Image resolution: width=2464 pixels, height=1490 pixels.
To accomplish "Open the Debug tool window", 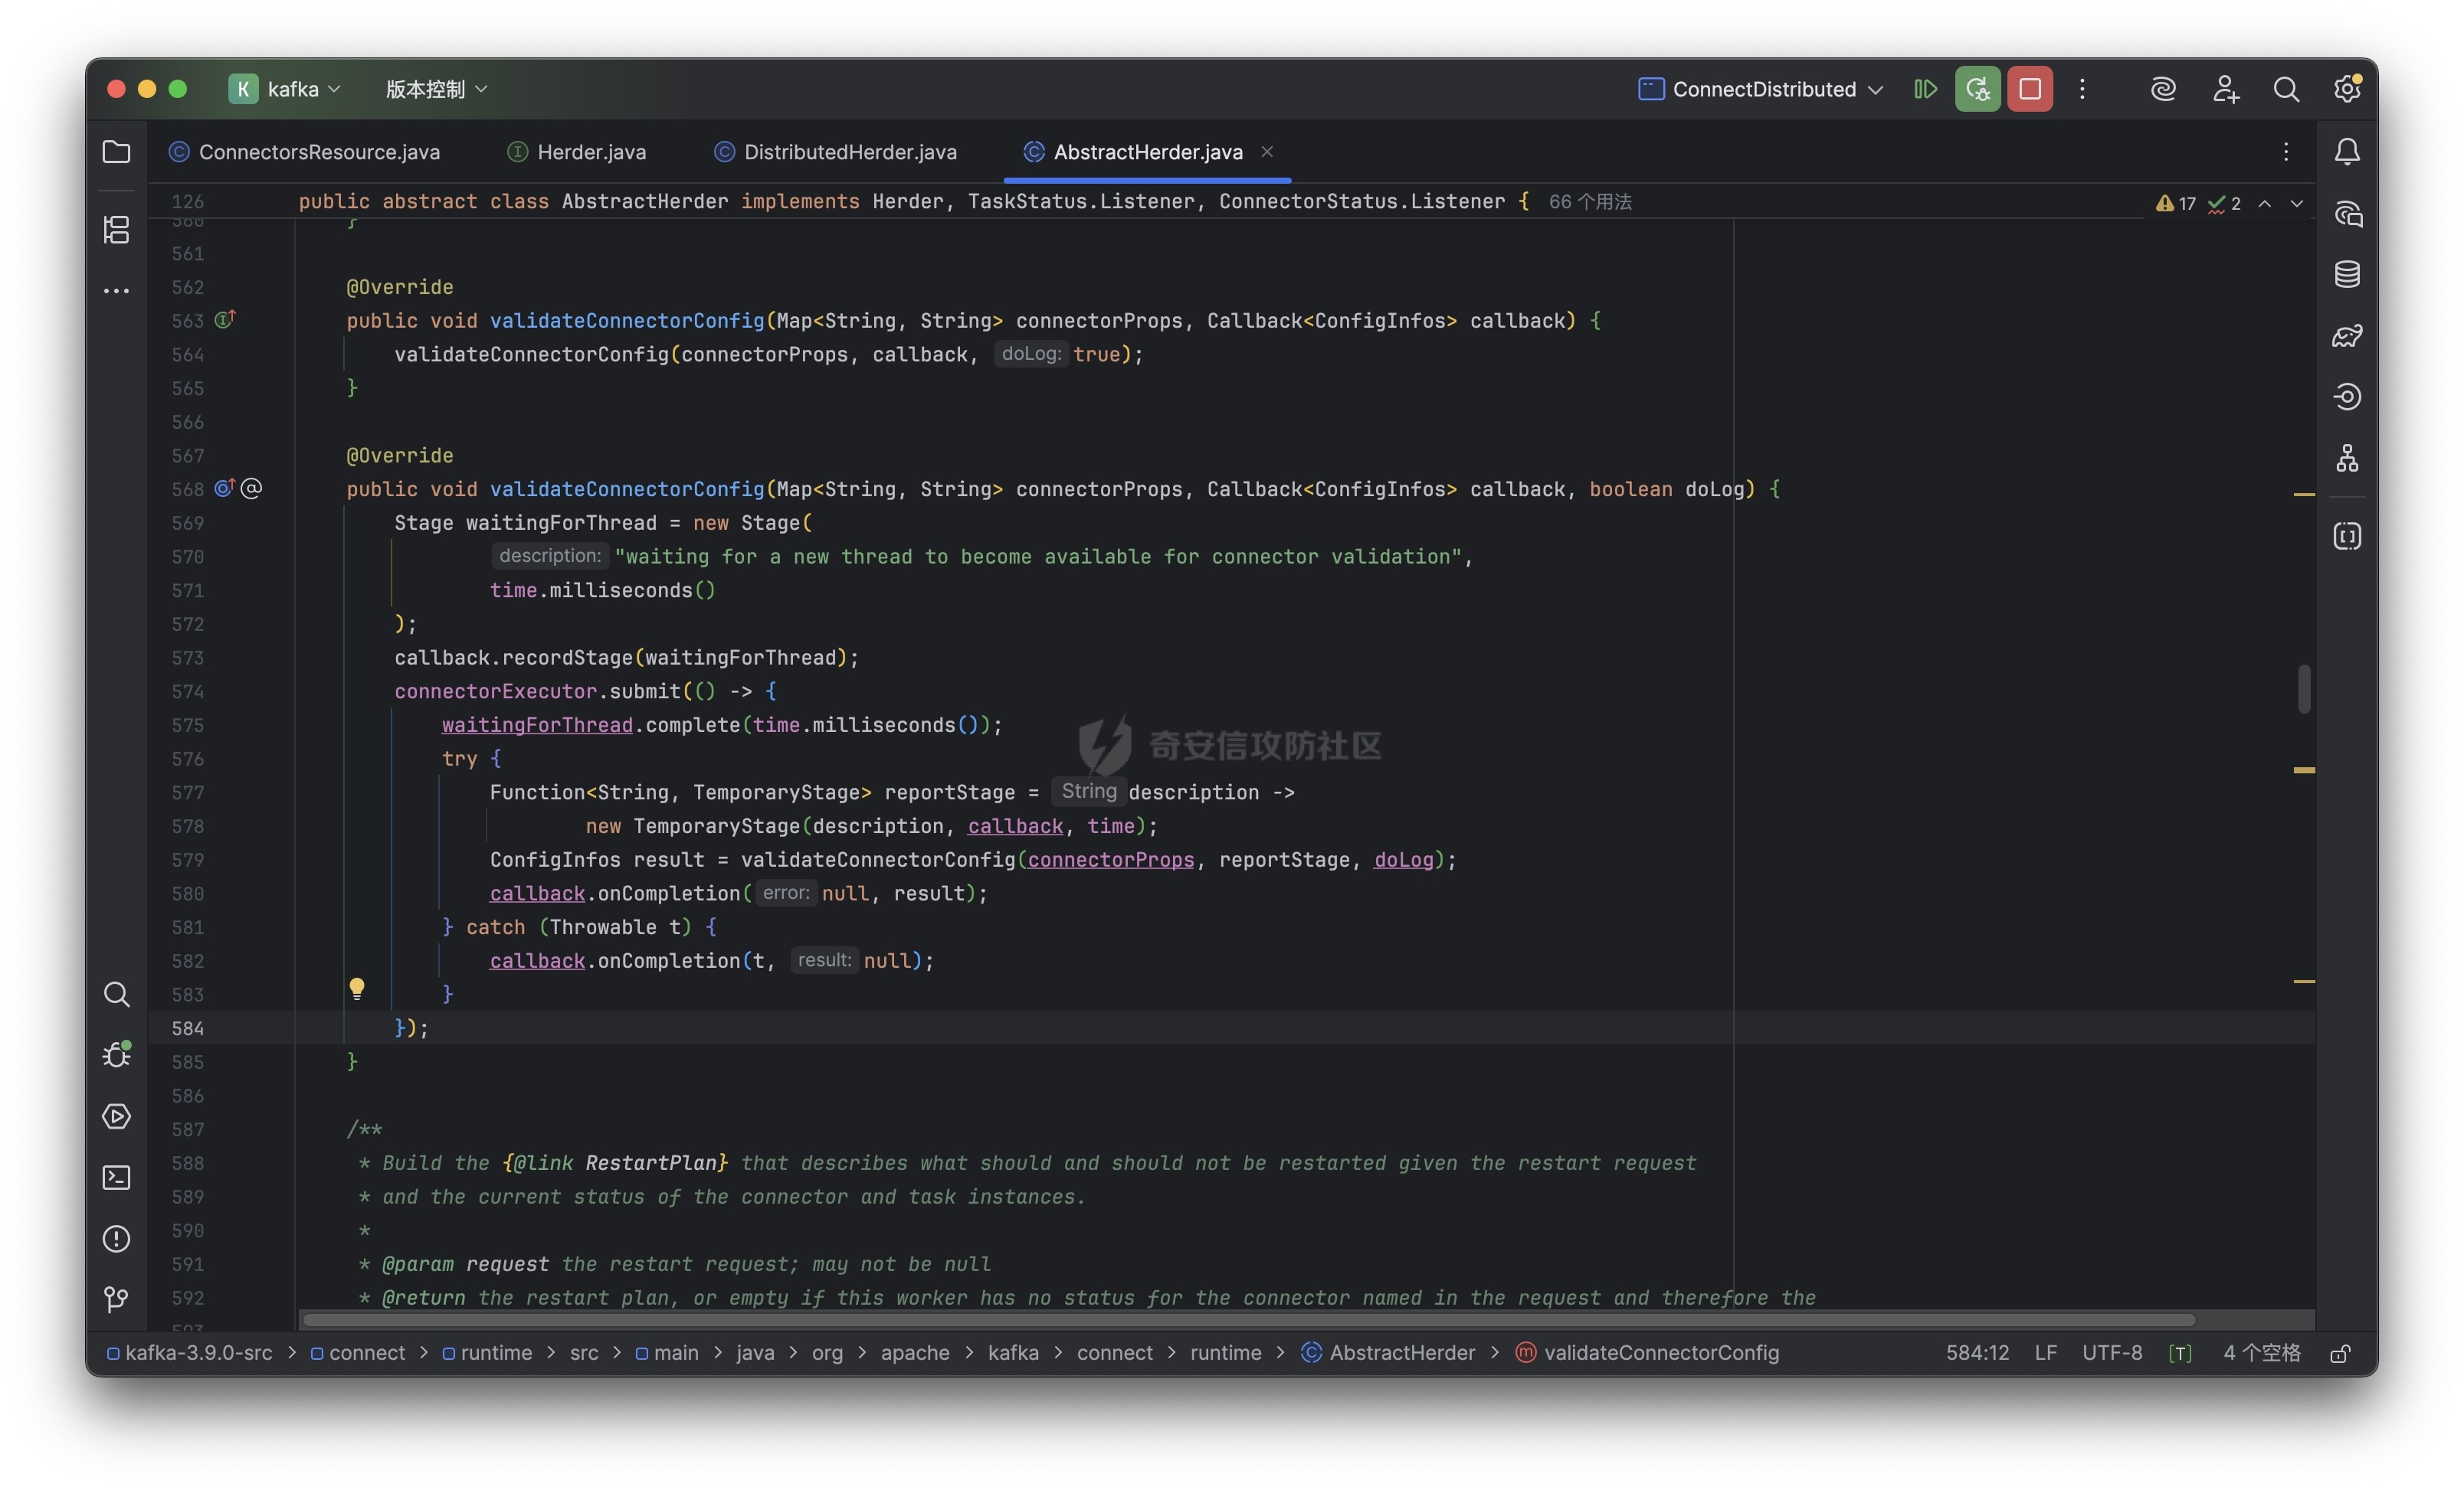I will 117,1055.
